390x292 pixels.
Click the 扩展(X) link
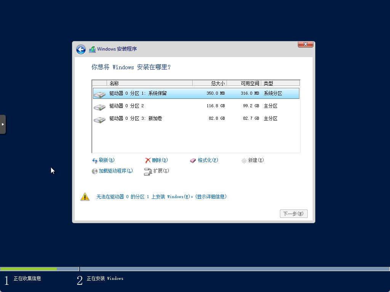(161, 171)
